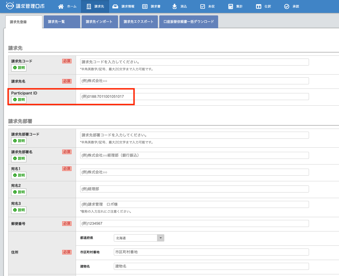
Task: Click the building icon for 請求先
Action: (89, 6)
